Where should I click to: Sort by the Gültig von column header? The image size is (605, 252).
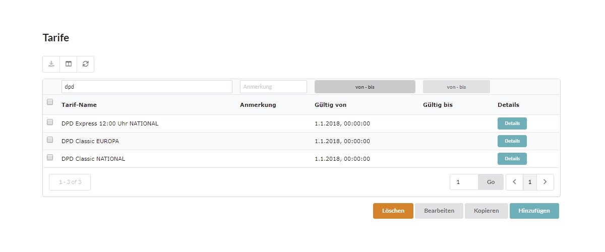coord(330,105)
